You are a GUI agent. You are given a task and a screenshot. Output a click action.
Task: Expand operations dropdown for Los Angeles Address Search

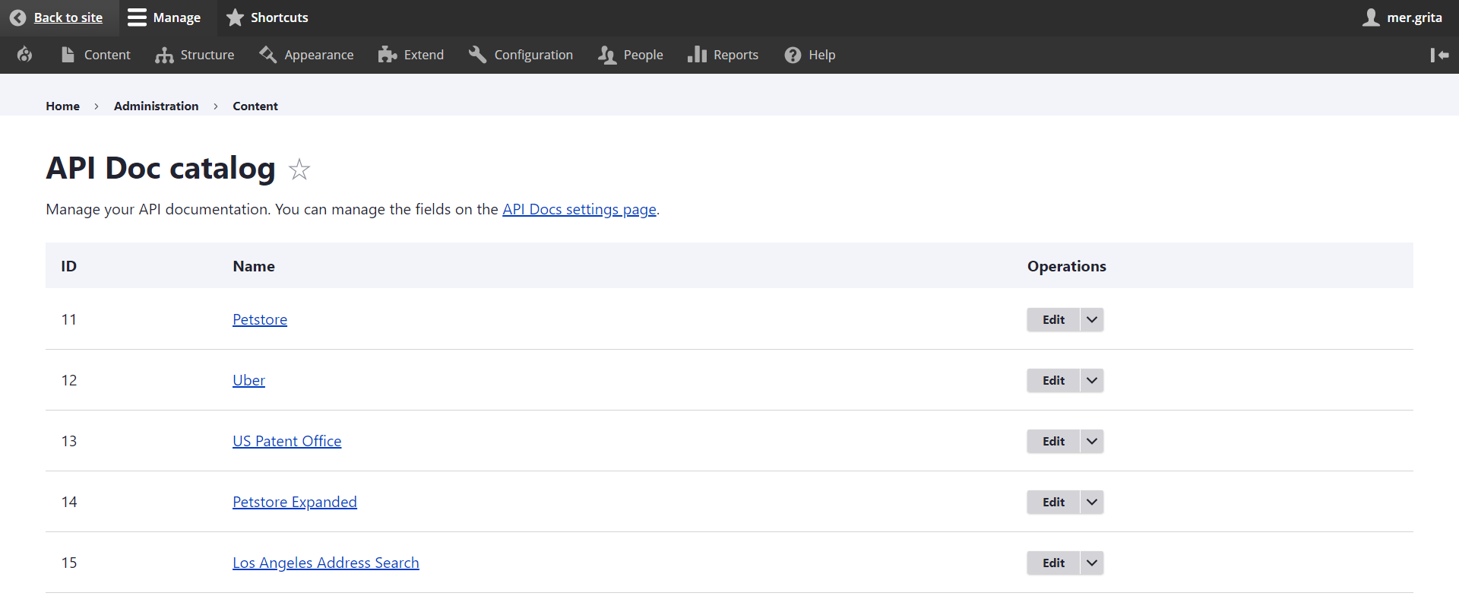click(1092, 563)
